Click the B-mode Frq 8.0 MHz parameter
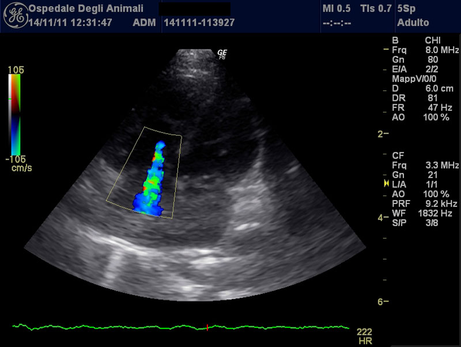 [425, 50]
